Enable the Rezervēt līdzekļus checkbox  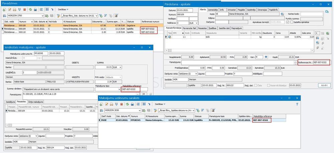268,85
